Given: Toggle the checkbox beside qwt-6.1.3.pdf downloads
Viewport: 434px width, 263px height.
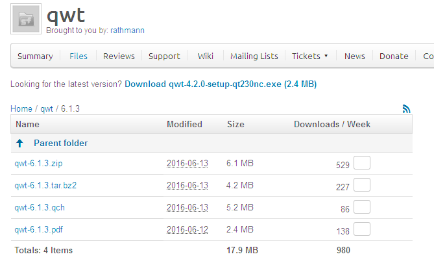Looking at the screenshot, I should pyautogui.click(x=362, y=229).
